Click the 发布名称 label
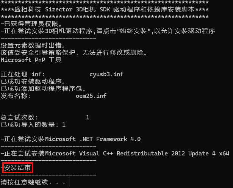This screenshot has width=233, height=188. click(x=16, y=96)
